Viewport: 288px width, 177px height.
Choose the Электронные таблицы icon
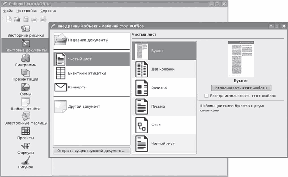(25, 116)
